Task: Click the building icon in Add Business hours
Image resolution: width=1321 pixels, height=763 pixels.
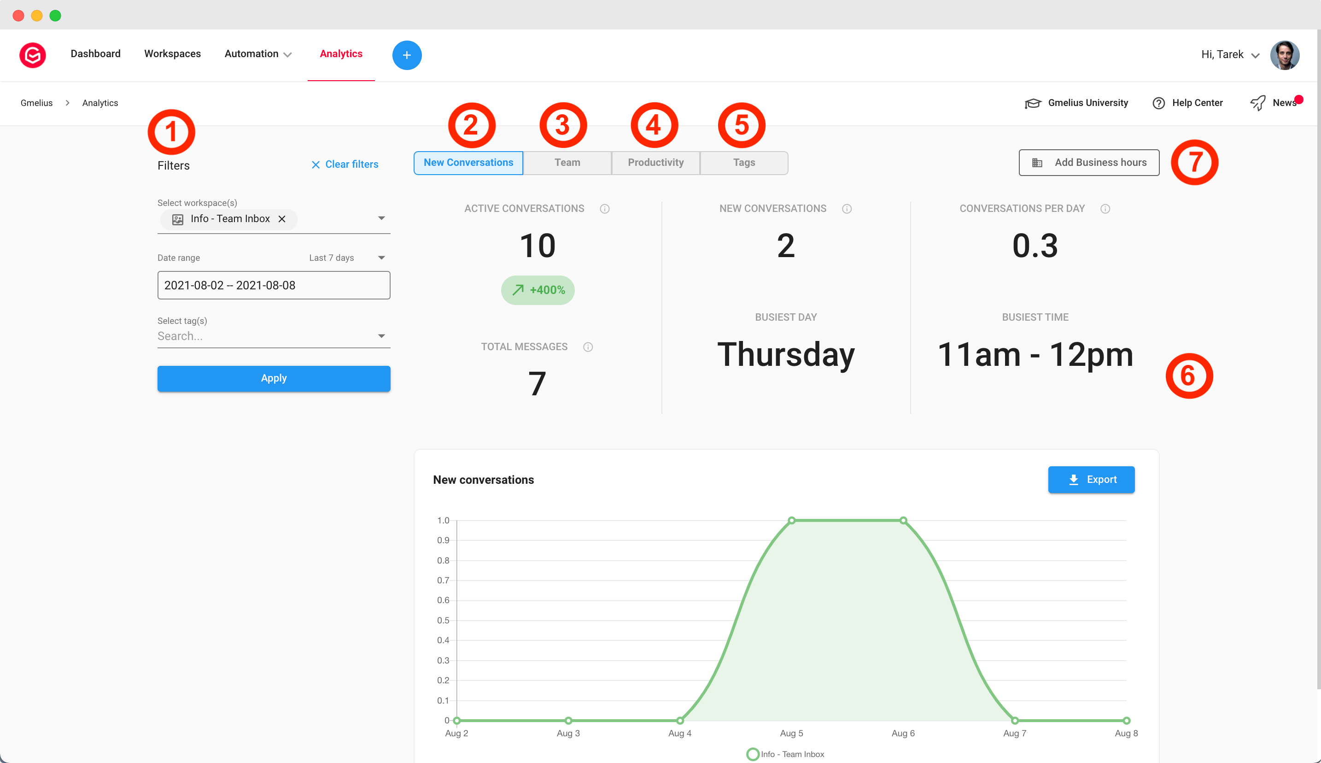Action: click(1037, 163)
